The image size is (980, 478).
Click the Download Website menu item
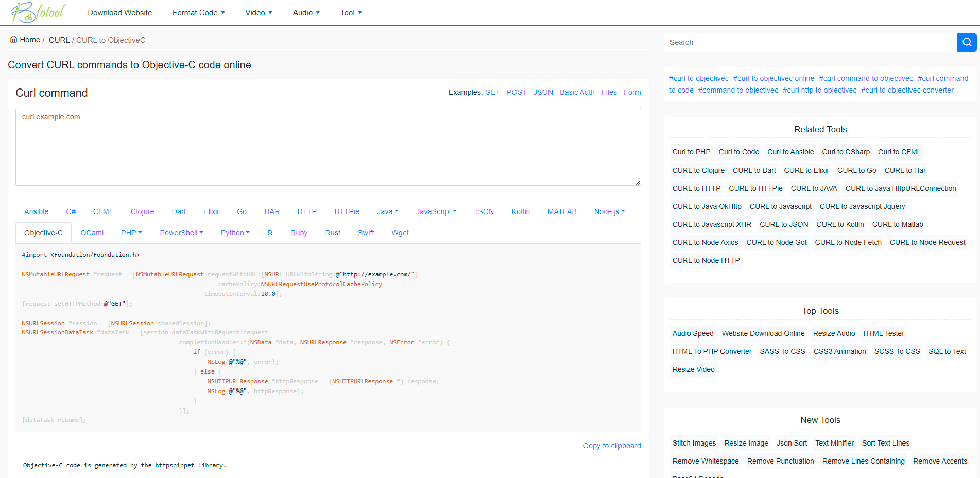119,12
